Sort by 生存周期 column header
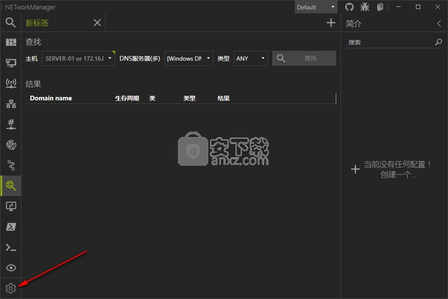 coord(127,98)
